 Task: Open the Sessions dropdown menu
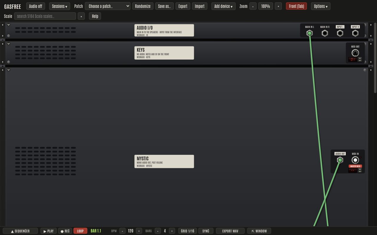tap(59, 6)
